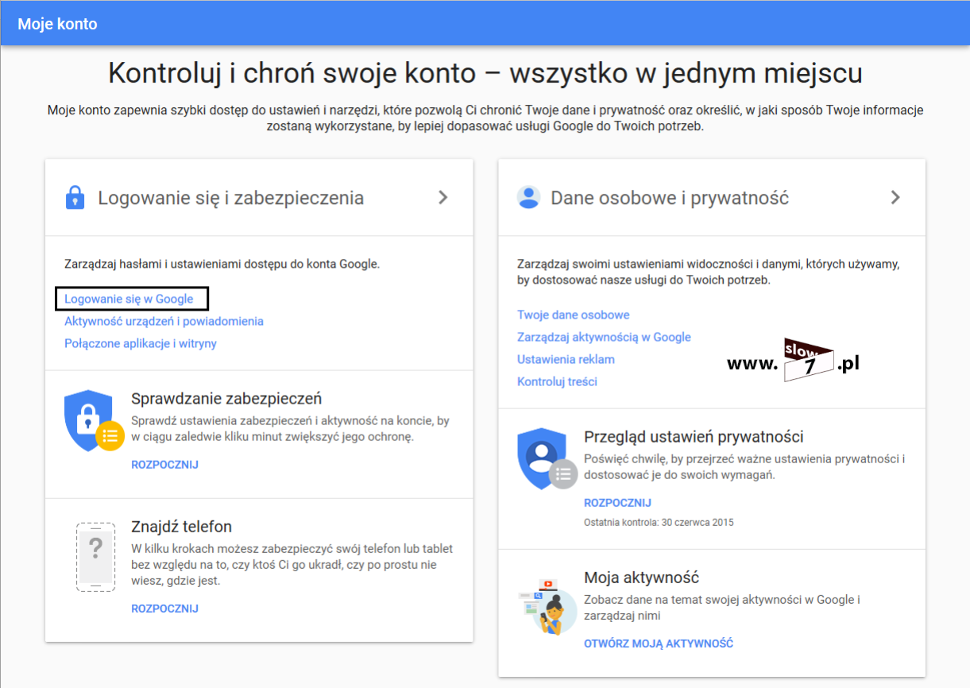This screenshot has height=688, width=970.
Task: Open Połączone aplikacje i witryny link
Action: coord(141,343)
